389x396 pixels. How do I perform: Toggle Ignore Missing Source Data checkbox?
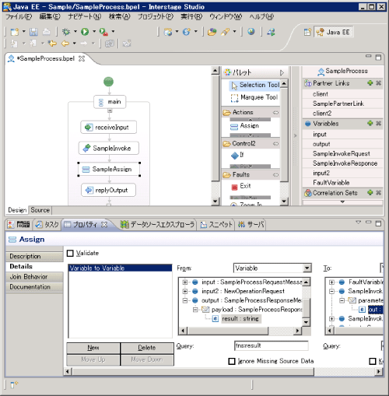pyautogui.click(x=232, y=361)
